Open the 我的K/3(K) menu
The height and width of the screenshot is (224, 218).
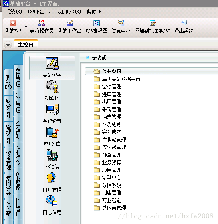click(x=69, y=12)
